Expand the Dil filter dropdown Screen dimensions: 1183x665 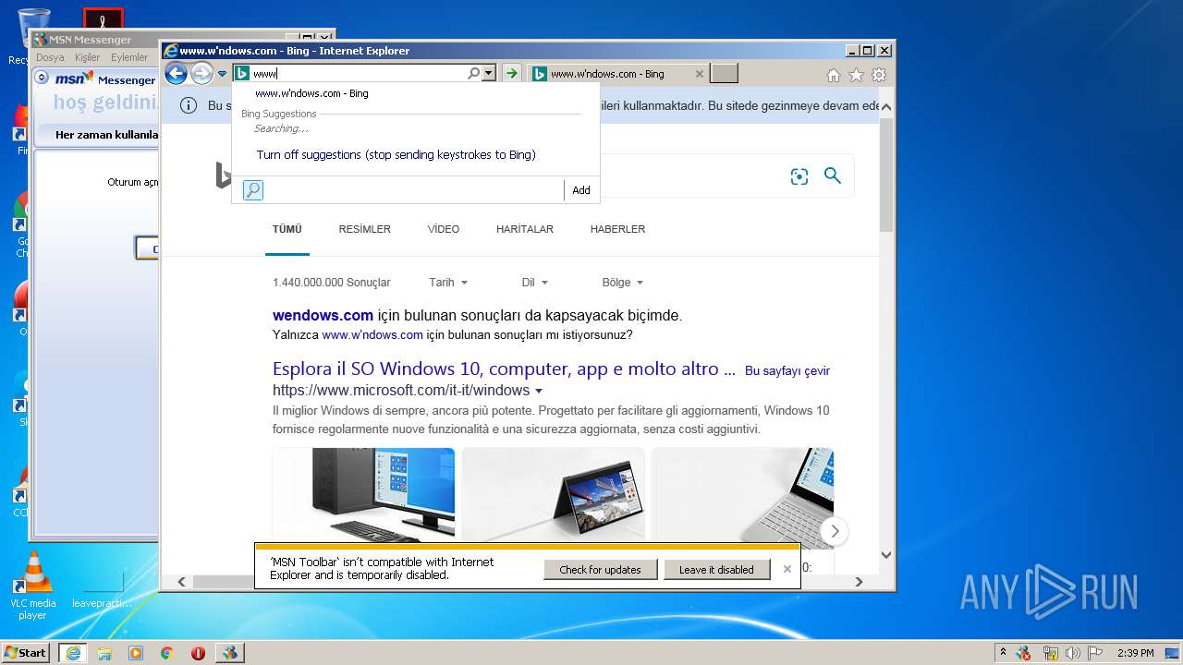click(535, 283)
